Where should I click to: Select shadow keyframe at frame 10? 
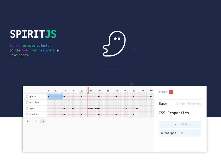64,114
